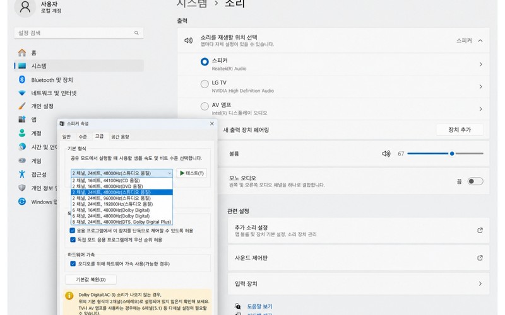The image size is (505, 315).
Task: Open LG TV device details chevron
Action: (480, 86)
